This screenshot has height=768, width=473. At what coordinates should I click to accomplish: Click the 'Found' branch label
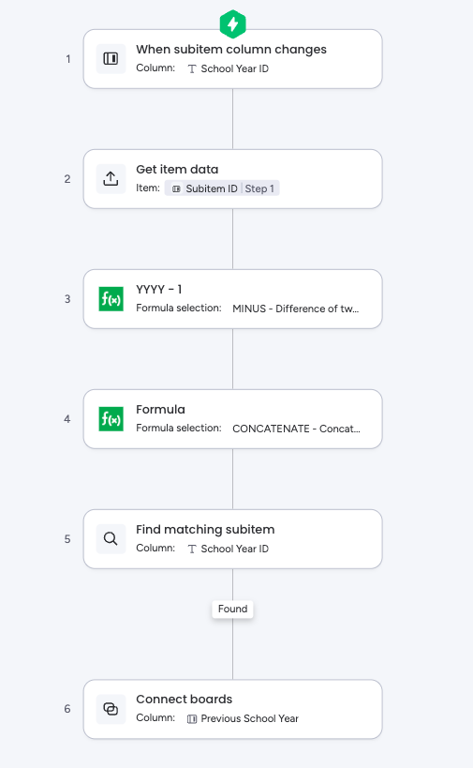tap(233, 609)
